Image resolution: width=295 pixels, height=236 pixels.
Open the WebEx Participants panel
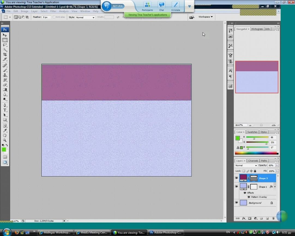point(147,6)
